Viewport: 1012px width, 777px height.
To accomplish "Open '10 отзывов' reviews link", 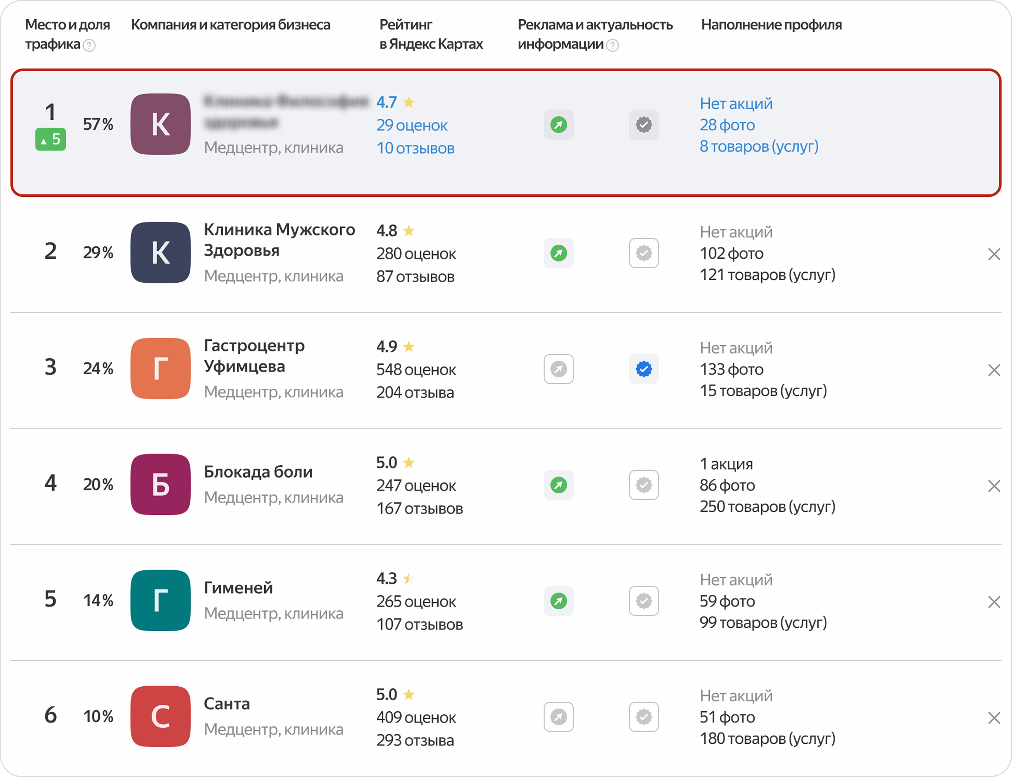I will [415, 148].
